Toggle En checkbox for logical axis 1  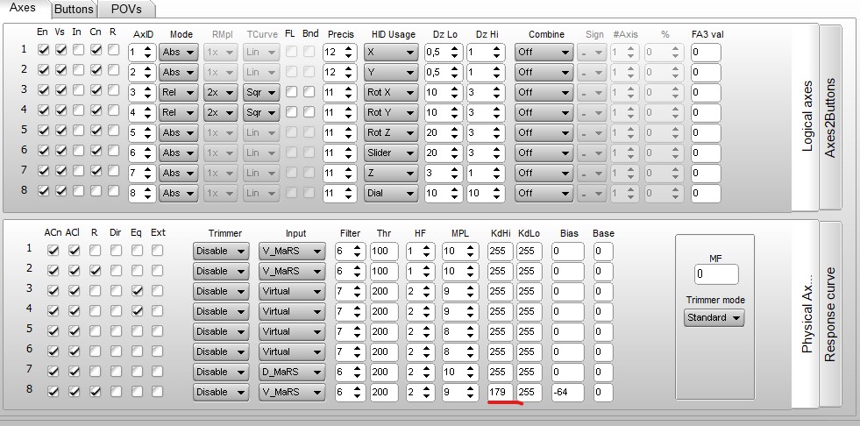pyautogui.click(x=43, y=49)
